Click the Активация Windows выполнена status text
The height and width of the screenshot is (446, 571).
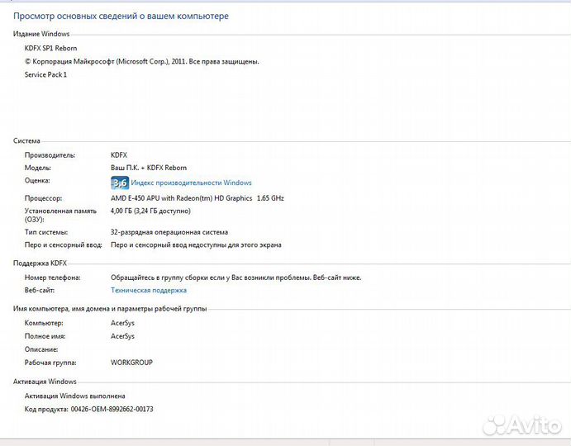pos(74,396)
